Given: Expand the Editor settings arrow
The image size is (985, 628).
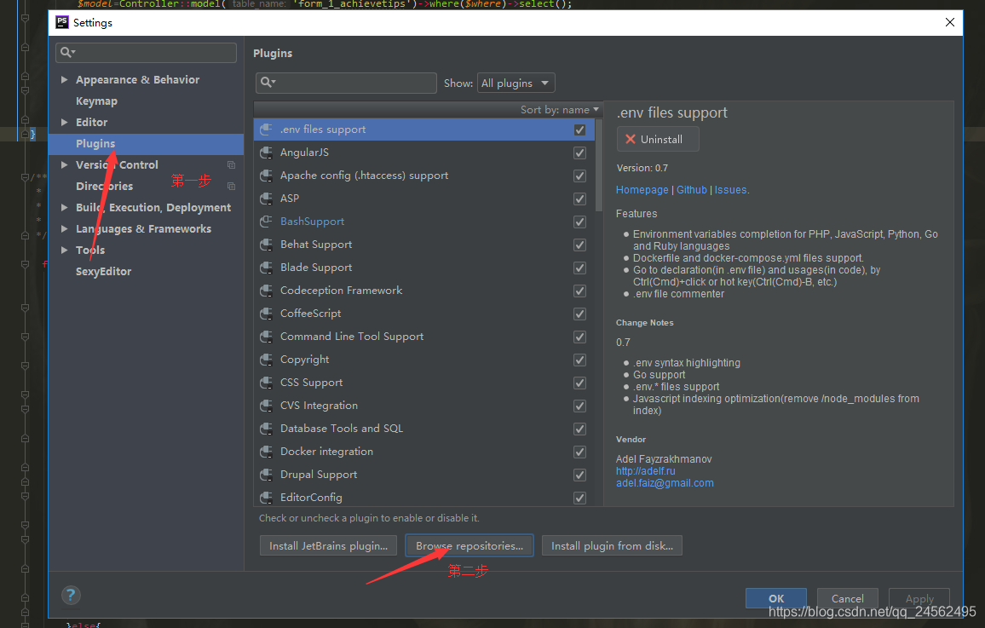Looking at the screenshot, I should [x=64, y=123].
